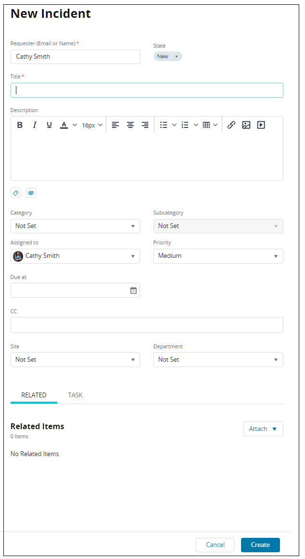This screenshot has height=559, width=305.
Task: Insert a hyperlink in the description
Action: click(231, 125)
